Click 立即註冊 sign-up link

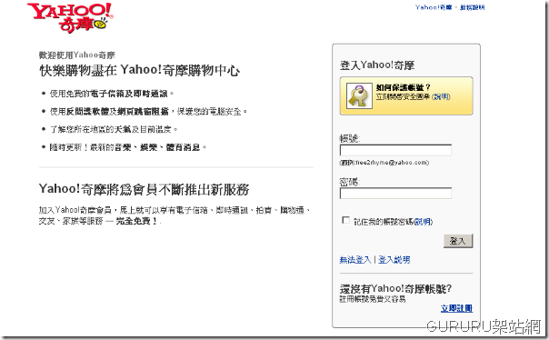pyautogui.click(x=456, y=308)
